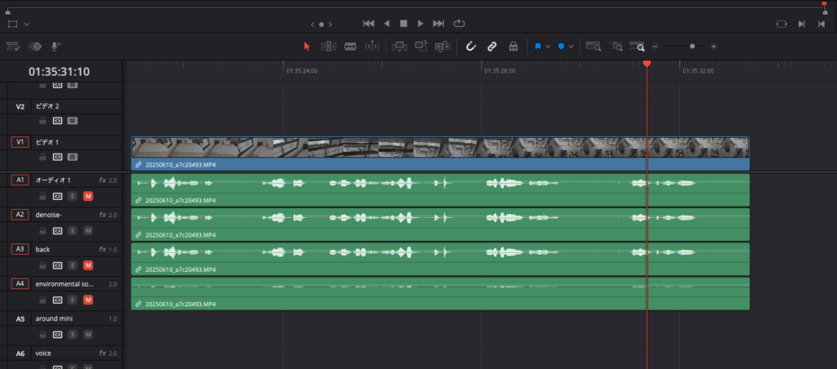Click the V1 track destination selector
This screenshot has height=369, width=837.
pyautogui.click(x=20, y=142)
